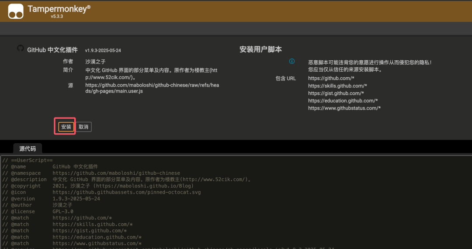472x249 pixels.
Task: Click the @match gist.github.com code line
Action: 64,231
